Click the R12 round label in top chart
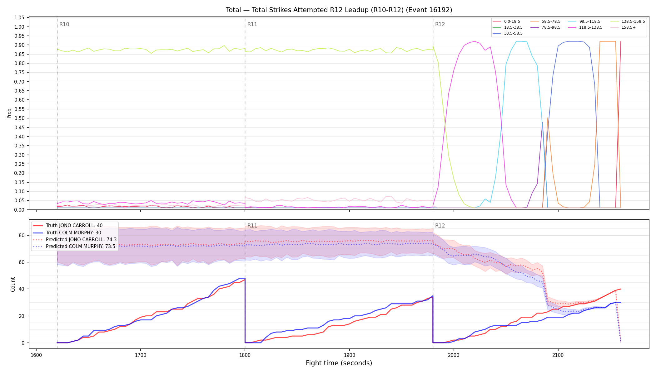The image size is (656, 374). click(440, 24)
